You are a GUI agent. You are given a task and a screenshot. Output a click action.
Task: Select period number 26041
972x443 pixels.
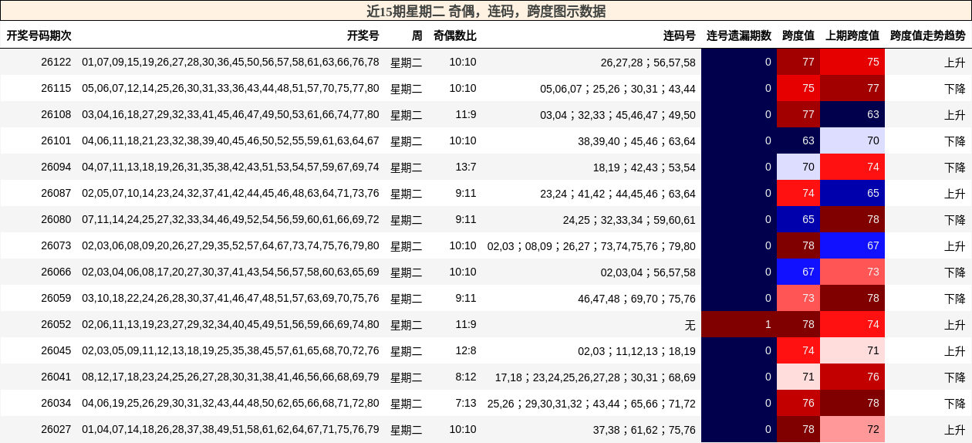(56, 377)
